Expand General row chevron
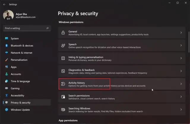The image size is (190, 124). (x=181, y=33)
